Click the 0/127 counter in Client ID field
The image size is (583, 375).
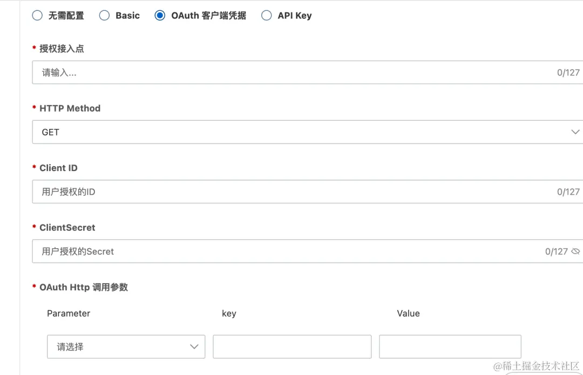[568, 192]
